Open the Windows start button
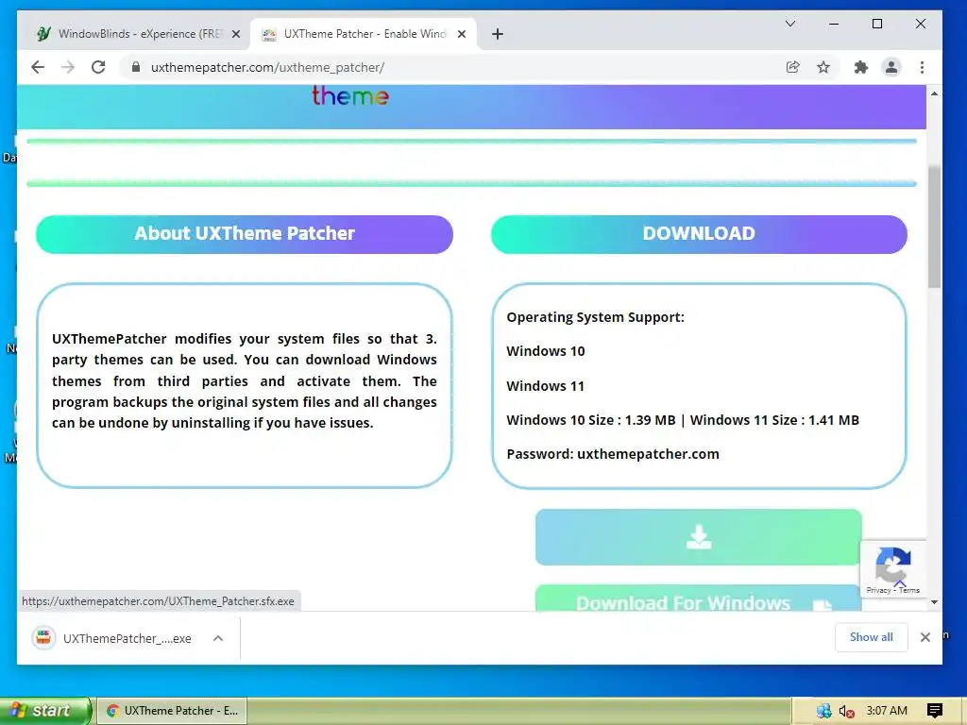 pyautogui.click(x=44, y=710)
